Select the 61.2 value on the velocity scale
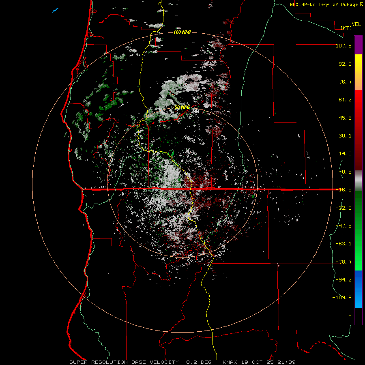The width and height of the screenshot is (365, 365). [345, 100]
